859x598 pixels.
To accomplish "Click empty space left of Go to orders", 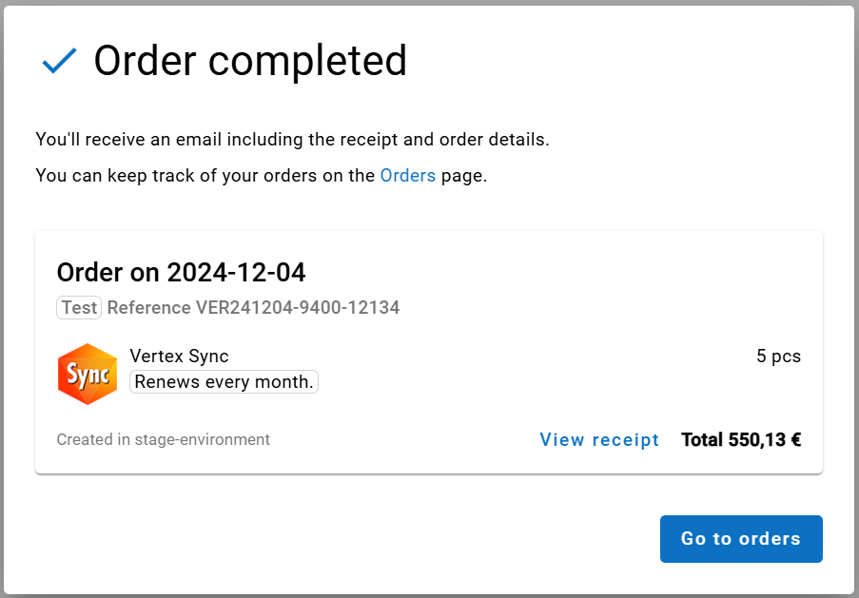I will coord(381,539).
